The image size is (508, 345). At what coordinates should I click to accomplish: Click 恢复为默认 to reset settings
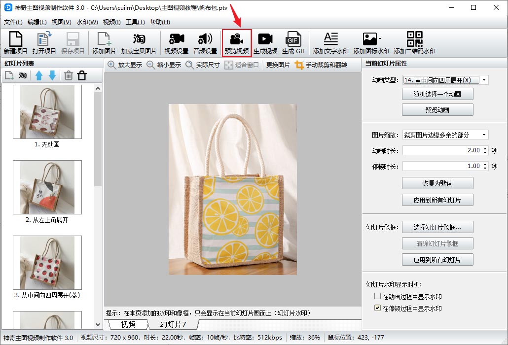click(437, 183)
